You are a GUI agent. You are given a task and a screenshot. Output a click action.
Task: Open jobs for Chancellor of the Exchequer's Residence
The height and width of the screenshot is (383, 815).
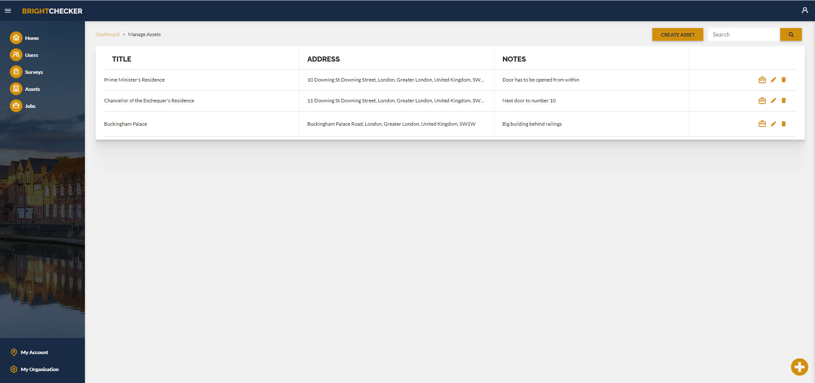762,101
